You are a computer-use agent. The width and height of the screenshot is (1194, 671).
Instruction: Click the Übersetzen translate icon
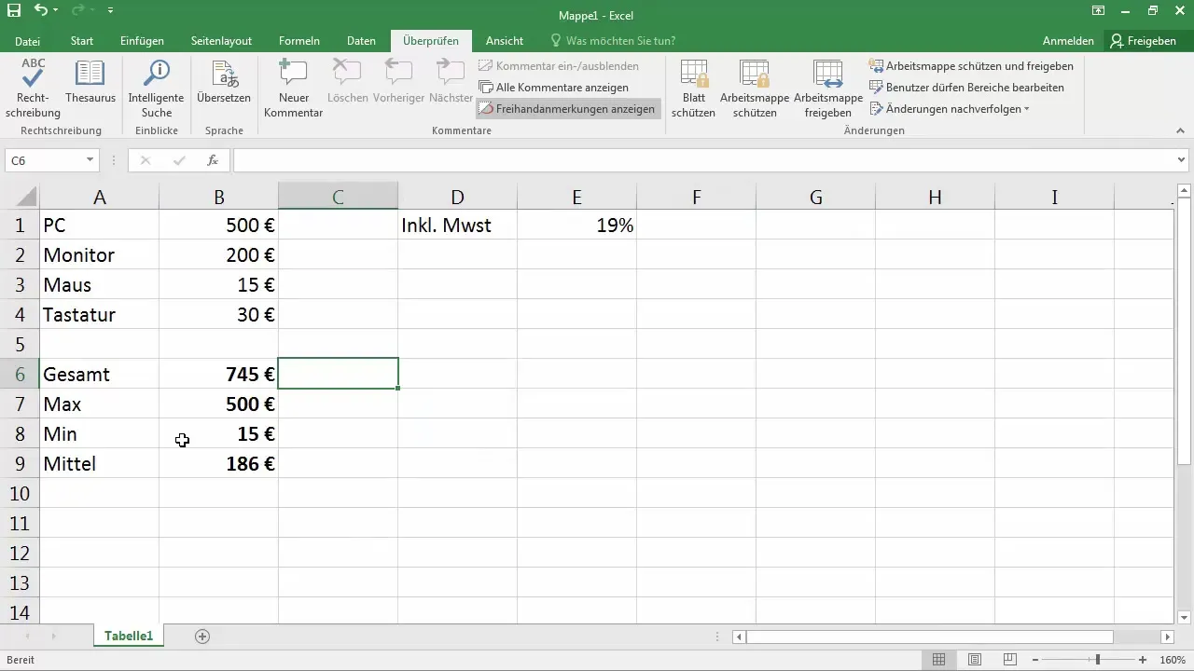pos(224,82)
